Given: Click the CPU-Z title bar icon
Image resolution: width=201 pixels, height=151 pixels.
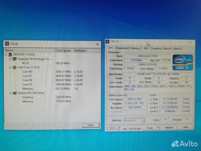Looking at the screenshot, I should [107, 41].
